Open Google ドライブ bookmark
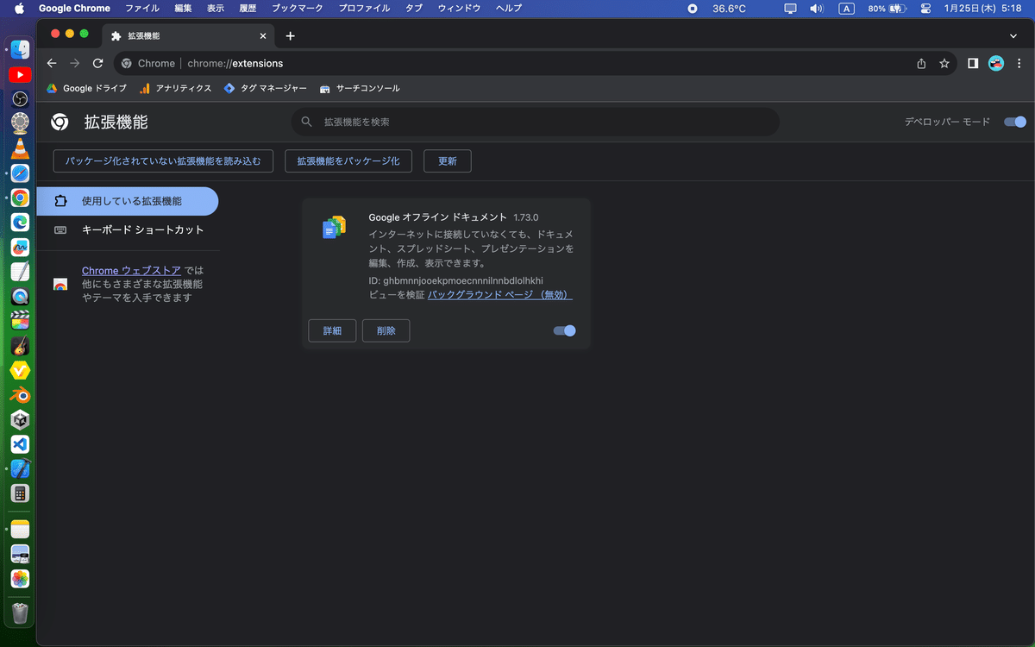This screenshot has width=1035, height=647. 86,88
